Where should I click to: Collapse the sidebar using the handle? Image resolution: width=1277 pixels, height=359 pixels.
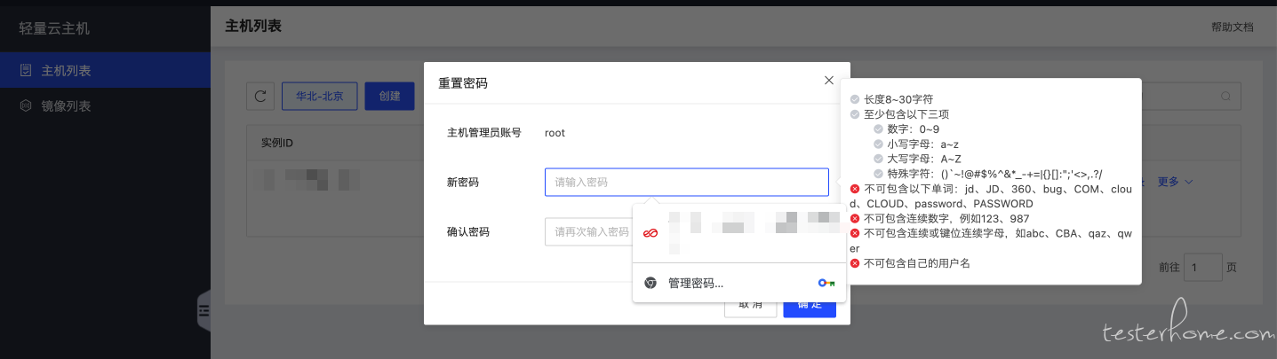click(204, 310)
